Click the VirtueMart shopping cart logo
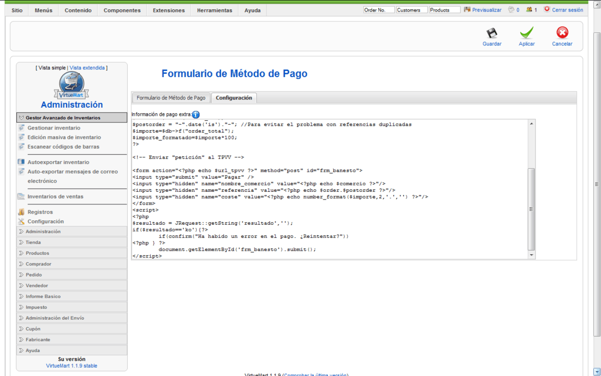 click(72, 85)
